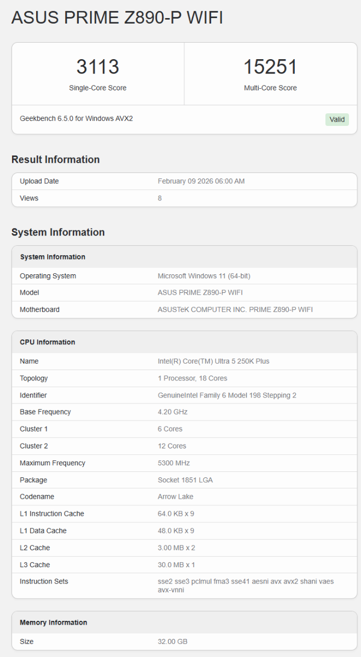
Task: Click the L3 Cache 30.0 MB value
Action: click(x=176, y=564)
